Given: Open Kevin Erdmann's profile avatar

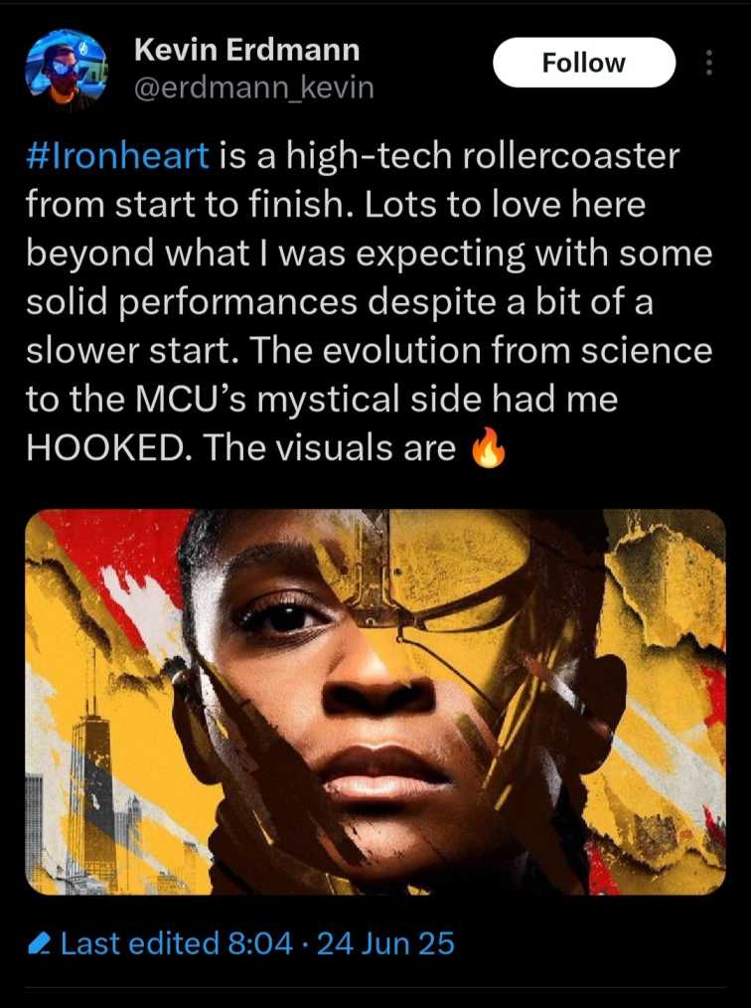Looking at the screenshot, I should point(67,69).
